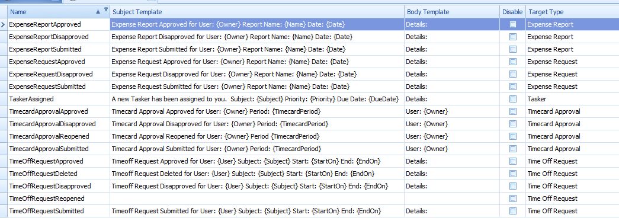Toggle Disable checkbox for TimeOffRequestDisapproved
This screenshot has height=221, width=619.
pyautogui.click(x=512, y=186)
